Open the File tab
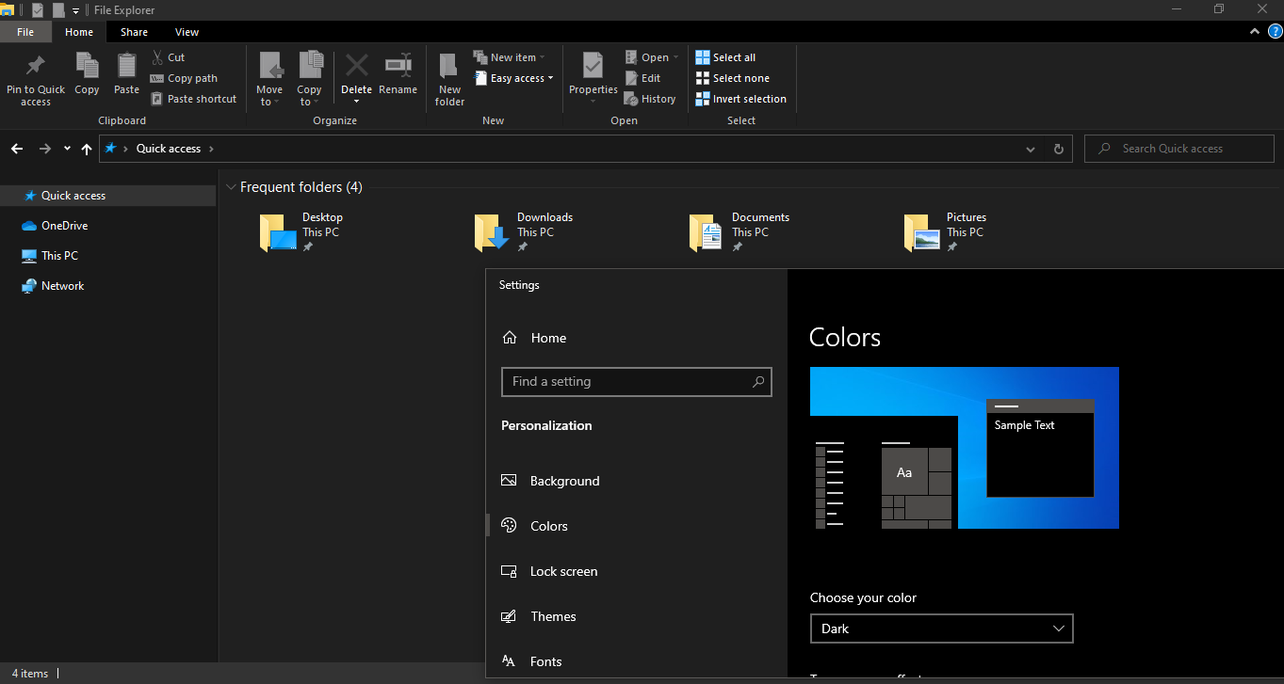The image size is (1284, 684). [x=25, y=32]
